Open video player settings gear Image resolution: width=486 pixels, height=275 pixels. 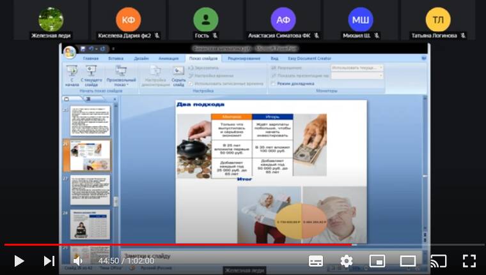[x=347, y=261]
